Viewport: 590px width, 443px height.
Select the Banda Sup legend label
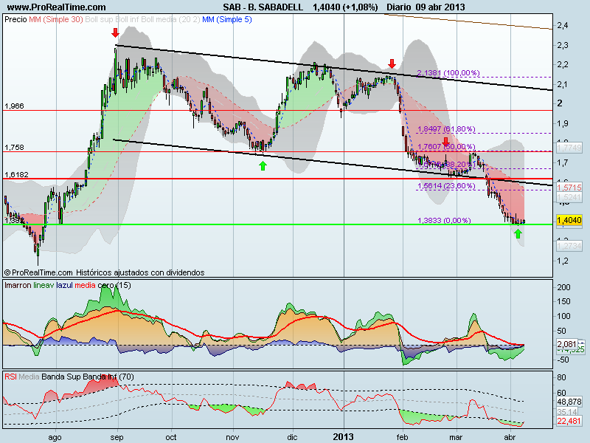(x=61, y=377)
